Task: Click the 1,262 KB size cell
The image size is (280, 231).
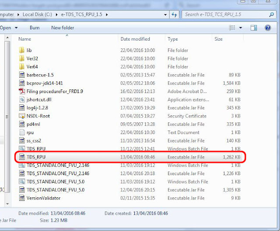Action: point(231,157)
